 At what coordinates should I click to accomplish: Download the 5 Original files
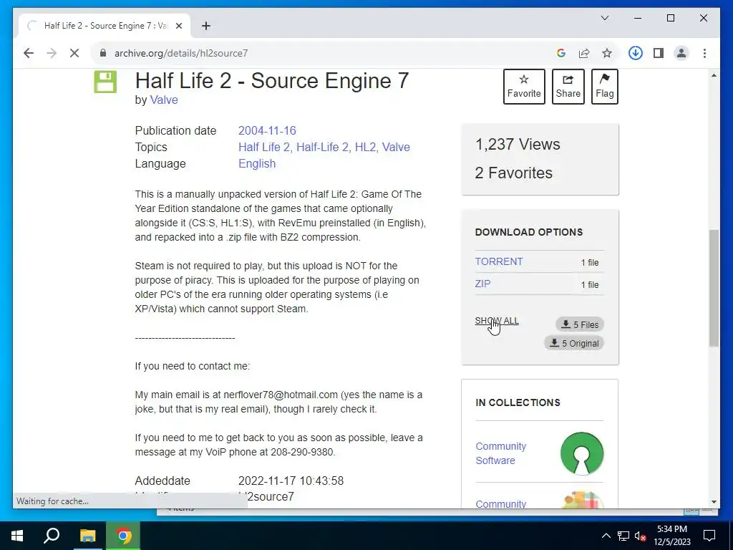point(574,343)
